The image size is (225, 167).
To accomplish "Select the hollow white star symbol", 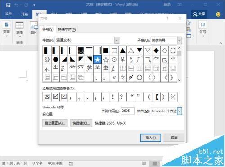I will click(106, 60).
